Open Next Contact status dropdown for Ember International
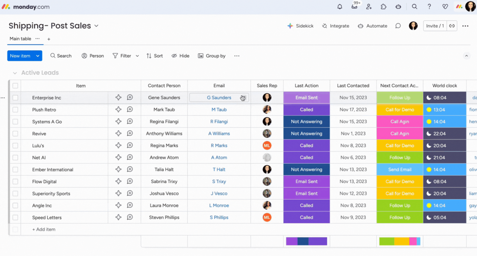Image resolution: width=477 pixels, height=256 pixels. 400,170
